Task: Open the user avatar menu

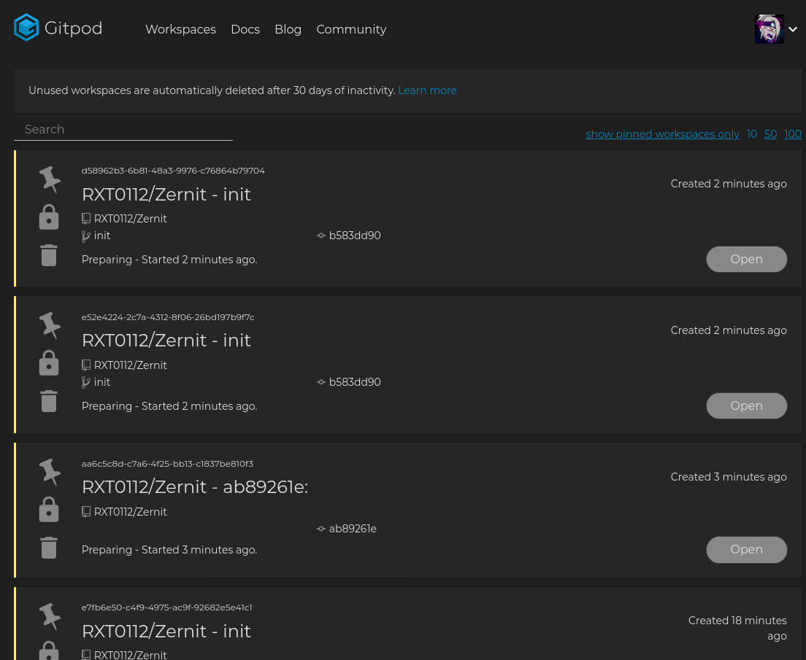Action: tap(769, 29)
